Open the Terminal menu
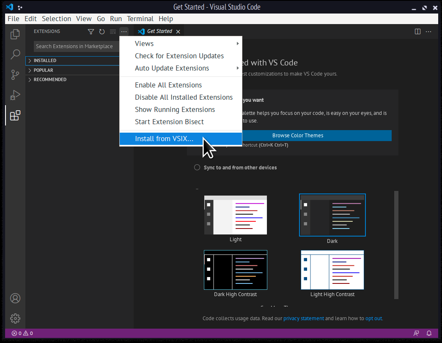 [140, 19]
